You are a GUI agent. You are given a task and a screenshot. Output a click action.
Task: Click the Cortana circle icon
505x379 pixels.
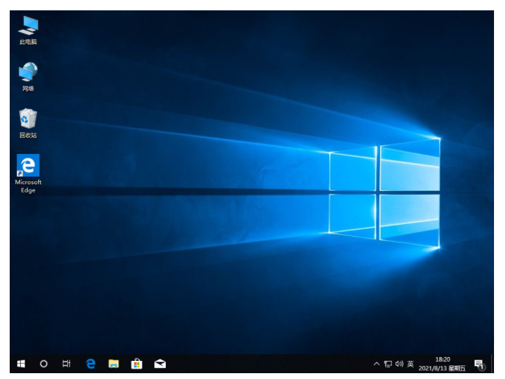click(43, 363)
